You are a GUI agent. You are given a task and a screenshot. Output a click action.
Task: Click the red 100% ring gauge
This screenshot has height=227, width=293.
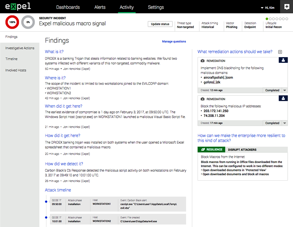coord(12,22)
